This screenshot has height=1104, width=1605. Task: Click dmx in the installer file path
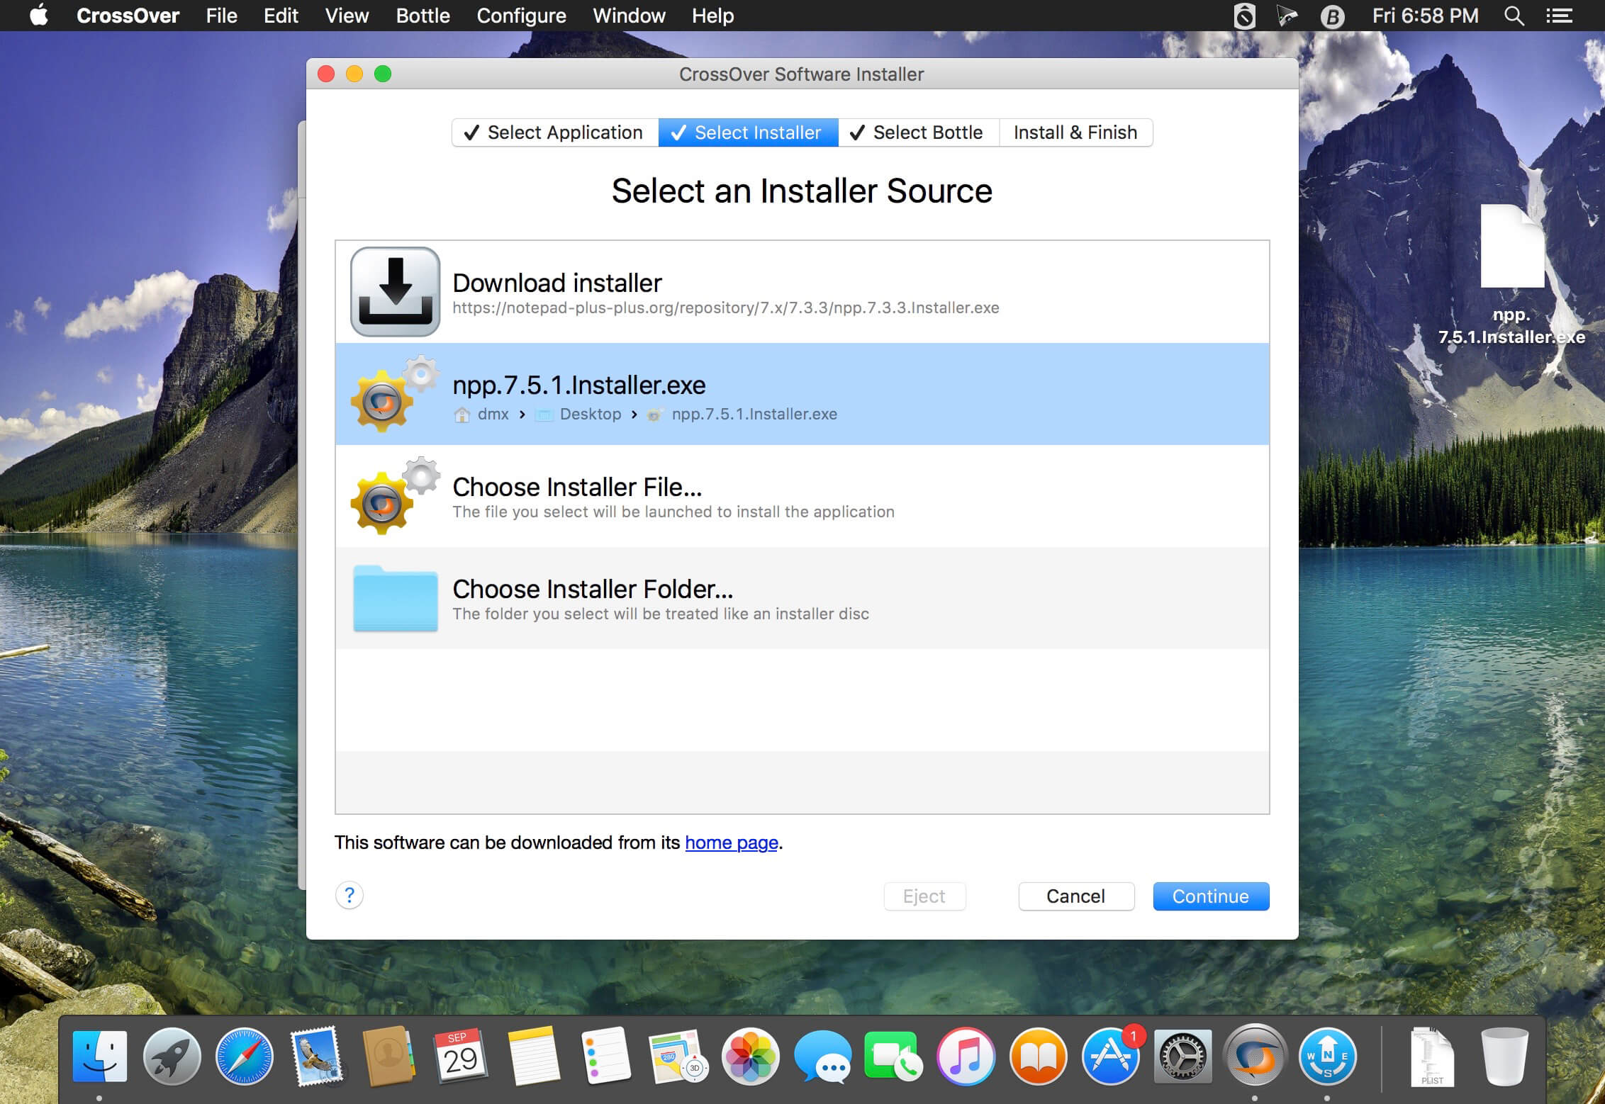pos(493,414)
